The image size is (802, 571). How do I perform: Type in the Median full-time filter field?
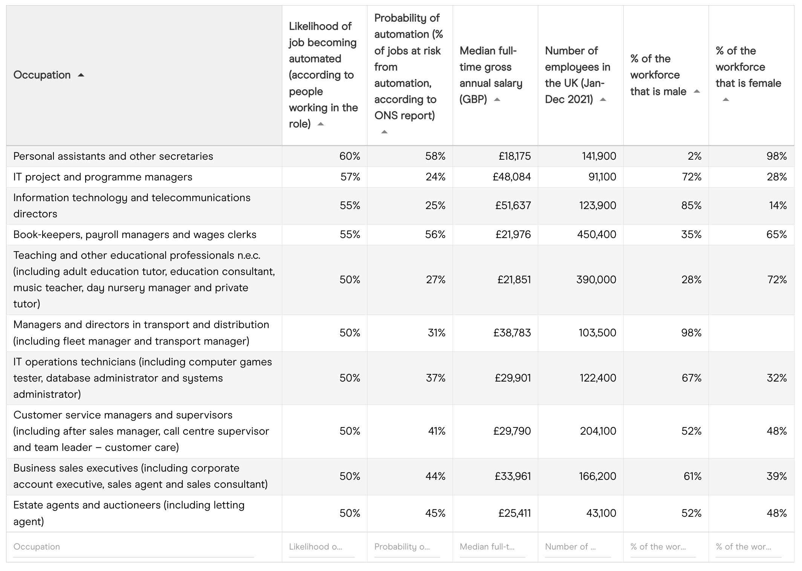point(492,547)
